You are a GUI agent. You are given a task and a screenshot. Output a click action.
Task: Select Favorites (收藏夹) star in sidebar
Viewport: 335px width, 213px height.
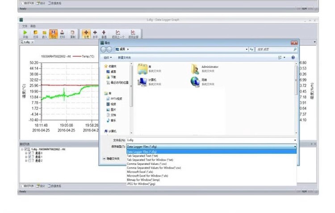click(x=106, y=66)
